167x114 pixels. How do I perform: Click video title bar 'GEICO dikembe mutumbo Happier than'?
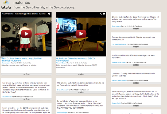pyautogui.click(x=24, y=14)
